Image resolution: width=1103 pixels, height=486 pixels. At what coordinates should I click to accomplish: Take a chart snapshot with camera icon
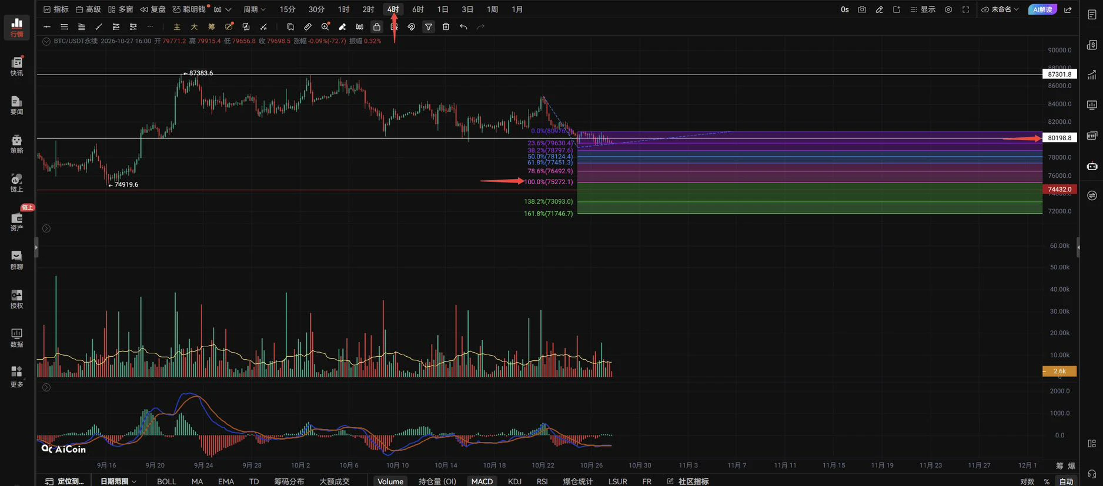pos(862,9)
